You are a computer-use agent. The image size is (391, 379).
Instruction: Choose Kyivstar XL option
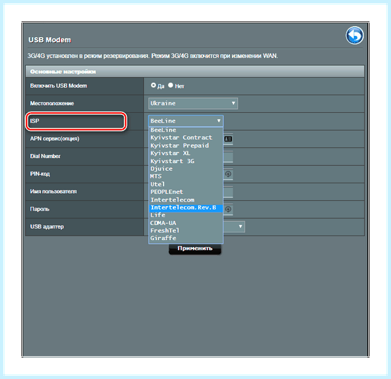(186, 153)
